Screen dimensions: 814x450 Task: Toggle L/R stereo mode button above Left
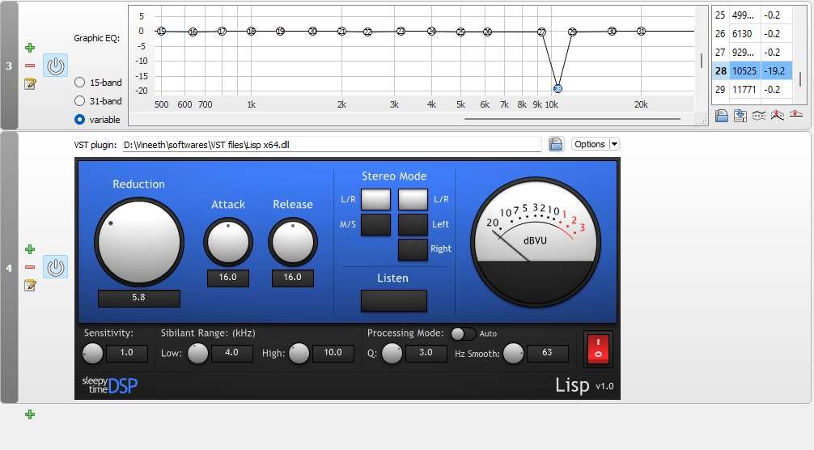point(413,199)
